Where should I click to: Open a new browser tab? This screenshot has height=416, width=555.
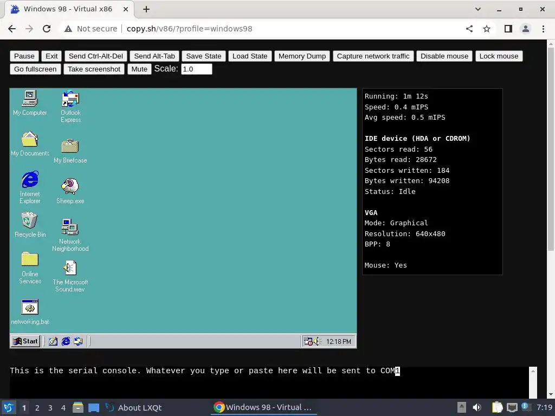pyautogui.click(x=146, y=9)
